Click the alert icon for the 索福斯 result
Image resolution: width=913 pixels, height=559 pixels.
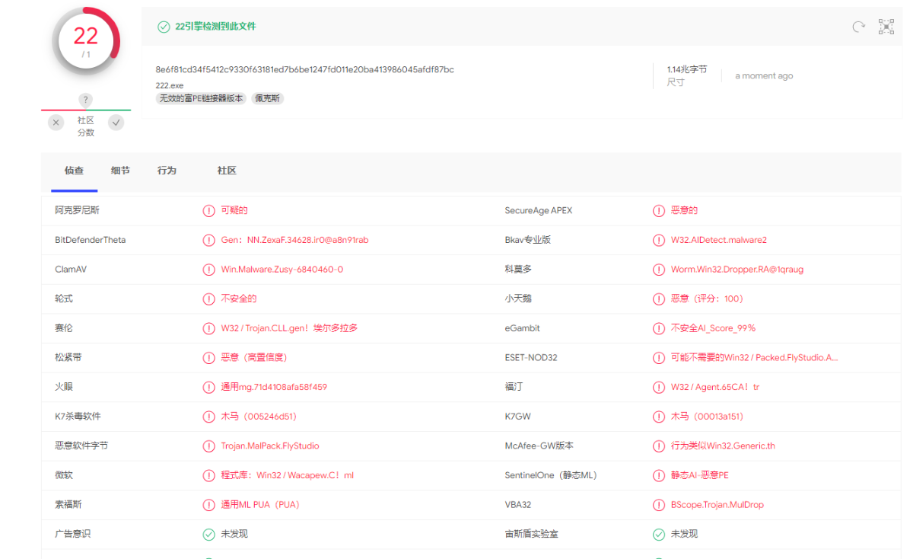point(208,505)
